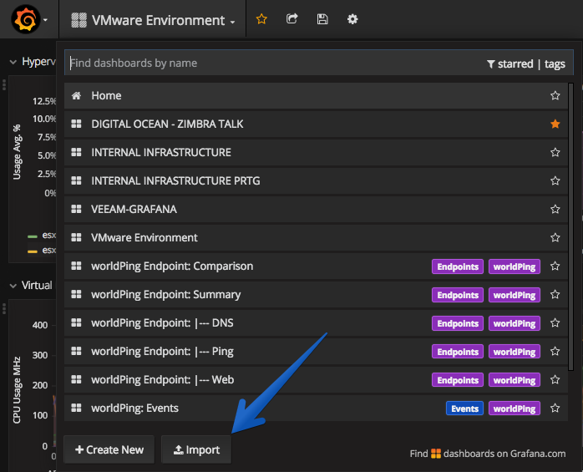The width and height of the screenshot is (583, 472).
Task: Focus the Find dashboards by name field
Action: pyautogui.click(x=275, y=63)
